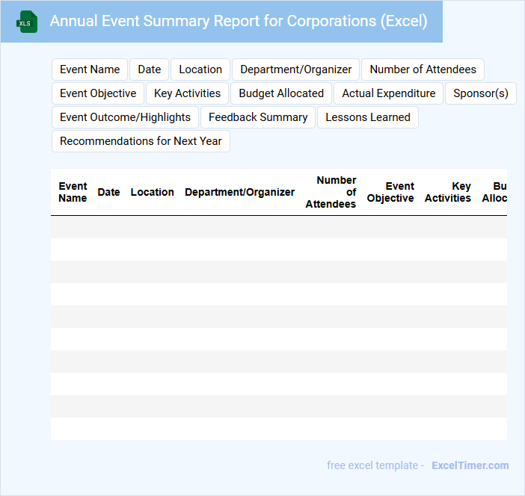Click the green XLS file icon
This screenshot has width=525, height=496.
(x=27, y=22)
